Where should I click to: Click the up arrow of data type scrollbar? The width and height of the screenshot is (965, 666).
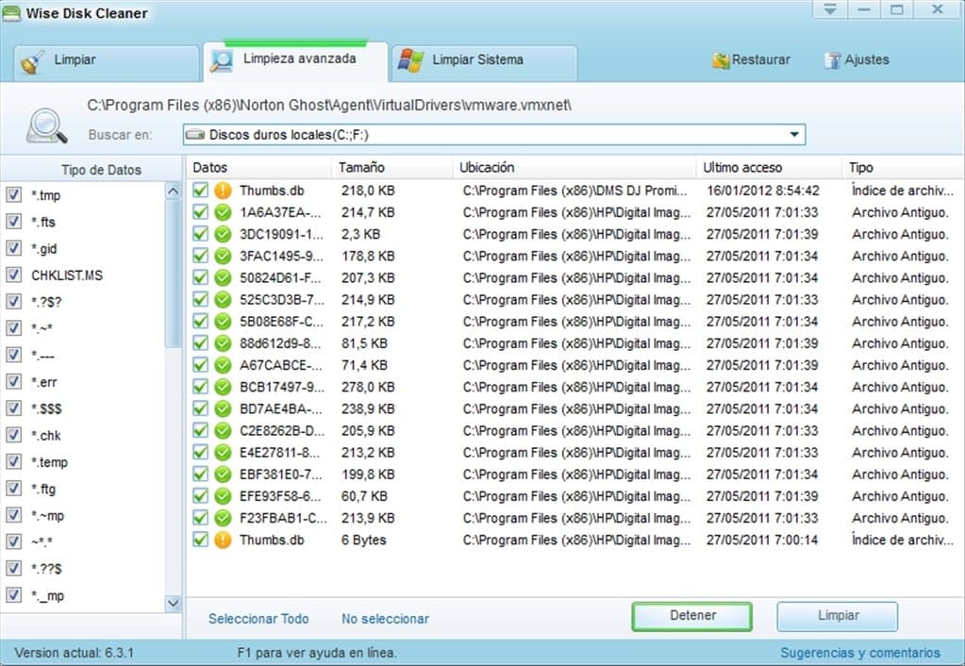tap(174, 191)
